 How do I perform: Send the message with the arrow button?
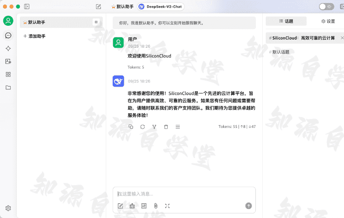coord(249,206)
